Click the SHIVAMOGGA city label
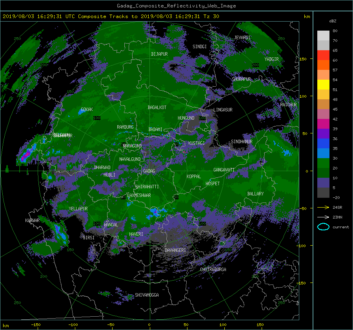Image resolution: width=353 pixels, height=330 pixels. click(147, 295)
